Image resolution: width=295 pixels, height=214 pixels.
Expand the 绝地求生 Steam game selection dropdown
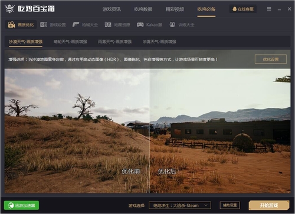click(180, 205)
